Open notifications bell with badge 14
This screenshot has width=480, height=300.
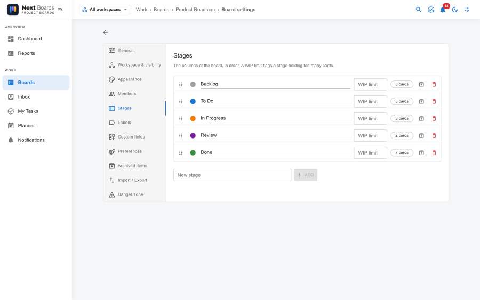[443, 10]
